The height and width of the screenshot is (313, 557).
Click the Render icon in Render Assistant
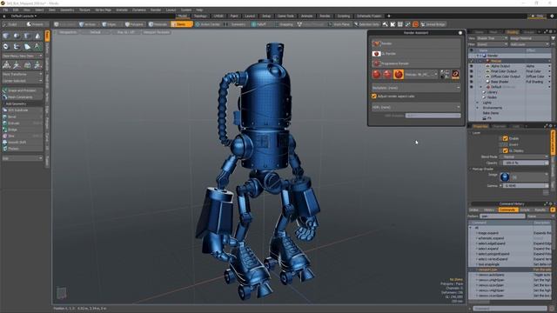click(376, 43)
